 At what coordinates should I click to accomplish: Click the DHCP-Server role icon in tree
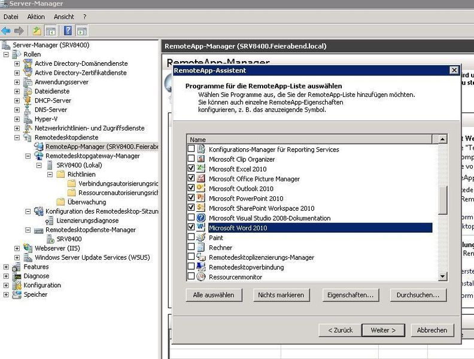pos(28,101)
